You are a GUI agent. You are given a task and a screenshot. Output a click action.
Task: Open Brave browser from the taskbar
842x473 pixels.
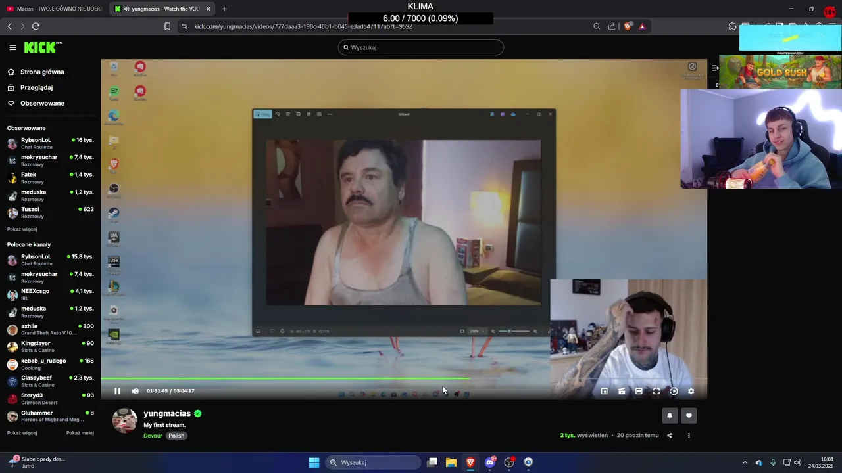coord(470,462)
